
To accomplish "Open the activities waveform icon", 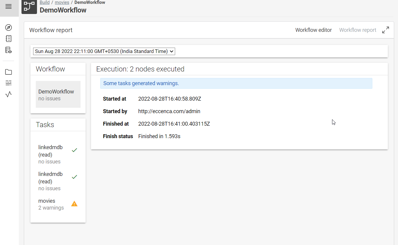I will (8, 94).
